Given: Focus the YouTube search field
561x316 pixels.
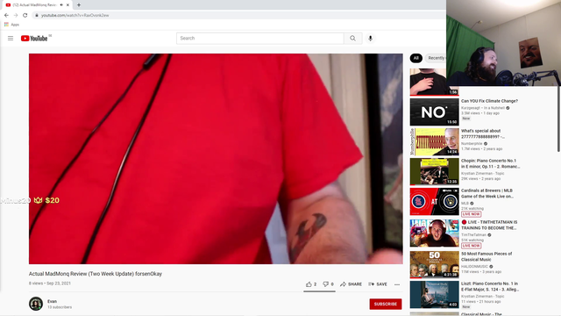Looking at the screenshot, I should (x=260, y=39).
